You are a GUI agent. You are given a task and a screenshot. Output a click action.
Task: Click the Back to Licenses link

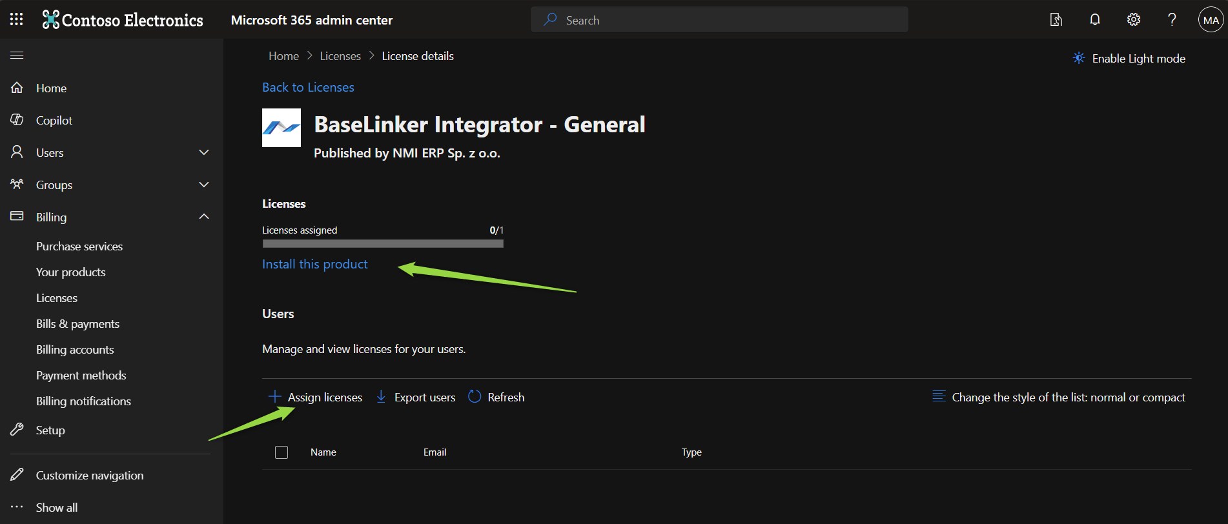308,87
